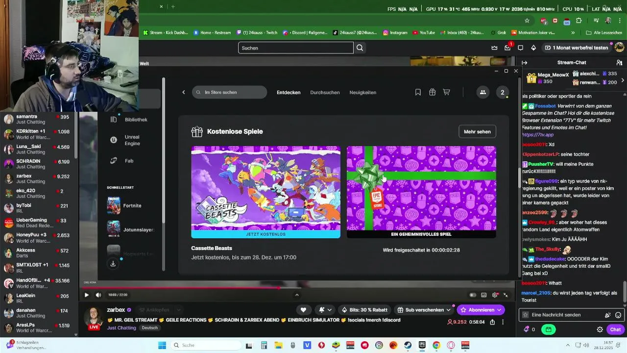Image resolution: width=627 pixels, height=353 pixels.
Task: Open the emote picker in chat
Action: [618, 315]
